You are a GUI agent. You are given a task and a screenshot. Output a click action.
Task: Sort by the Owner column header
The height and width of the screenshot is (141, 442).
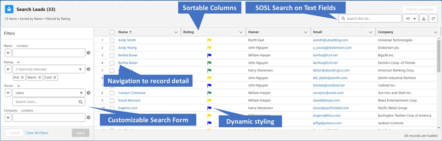pyautogui.click(x=253, y=32)
